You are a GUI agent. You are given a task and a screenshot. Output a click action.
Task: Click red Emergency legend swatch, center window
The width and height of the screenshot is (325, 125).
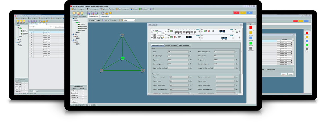tap(251, 27)
